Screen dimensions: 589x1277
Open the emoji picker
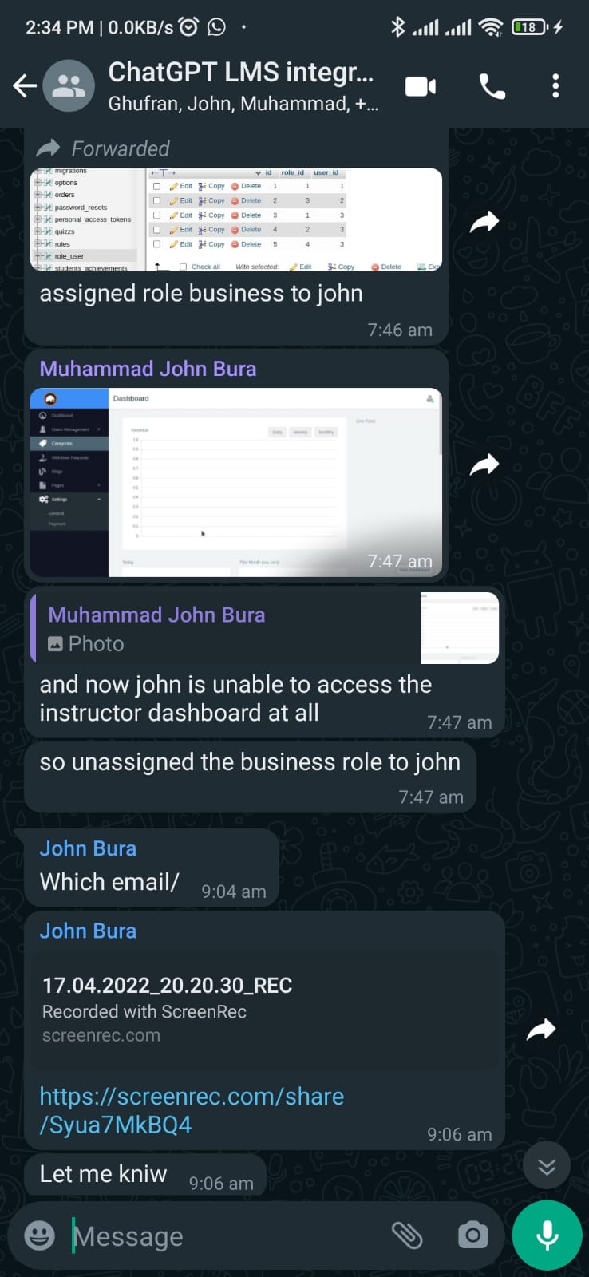point(40,1235)
